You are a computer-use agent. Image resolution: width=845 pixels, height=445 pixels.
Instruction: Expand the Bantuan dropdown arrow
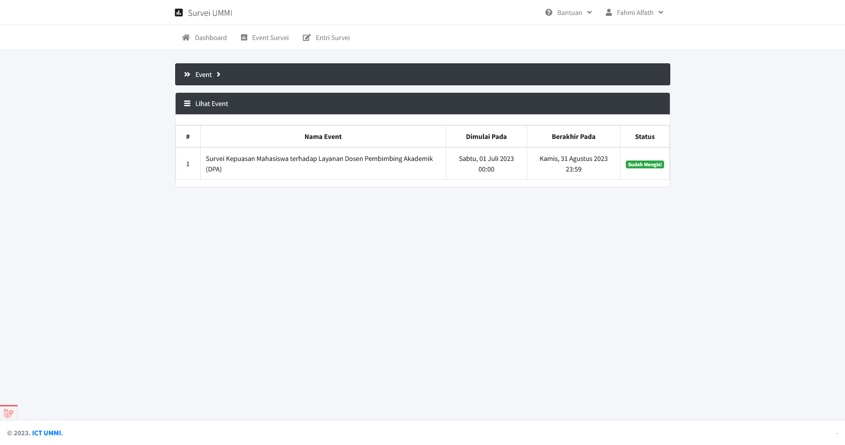coord(589,12)
